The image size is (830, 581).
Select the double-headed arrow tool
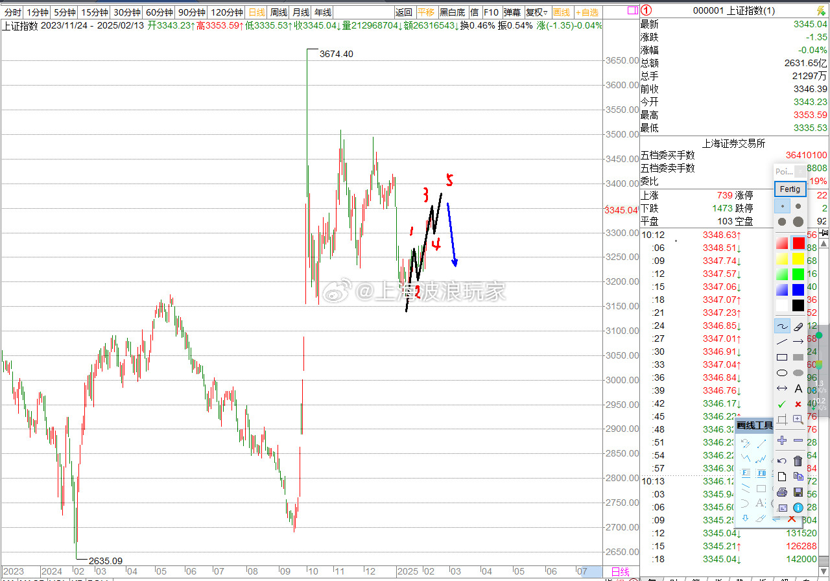[x=782, y=388]
